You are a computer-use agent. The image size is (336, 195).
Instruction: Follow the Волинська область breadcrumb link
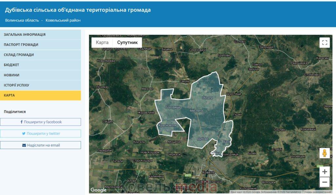pyautogui.click(x=22, y=20)
